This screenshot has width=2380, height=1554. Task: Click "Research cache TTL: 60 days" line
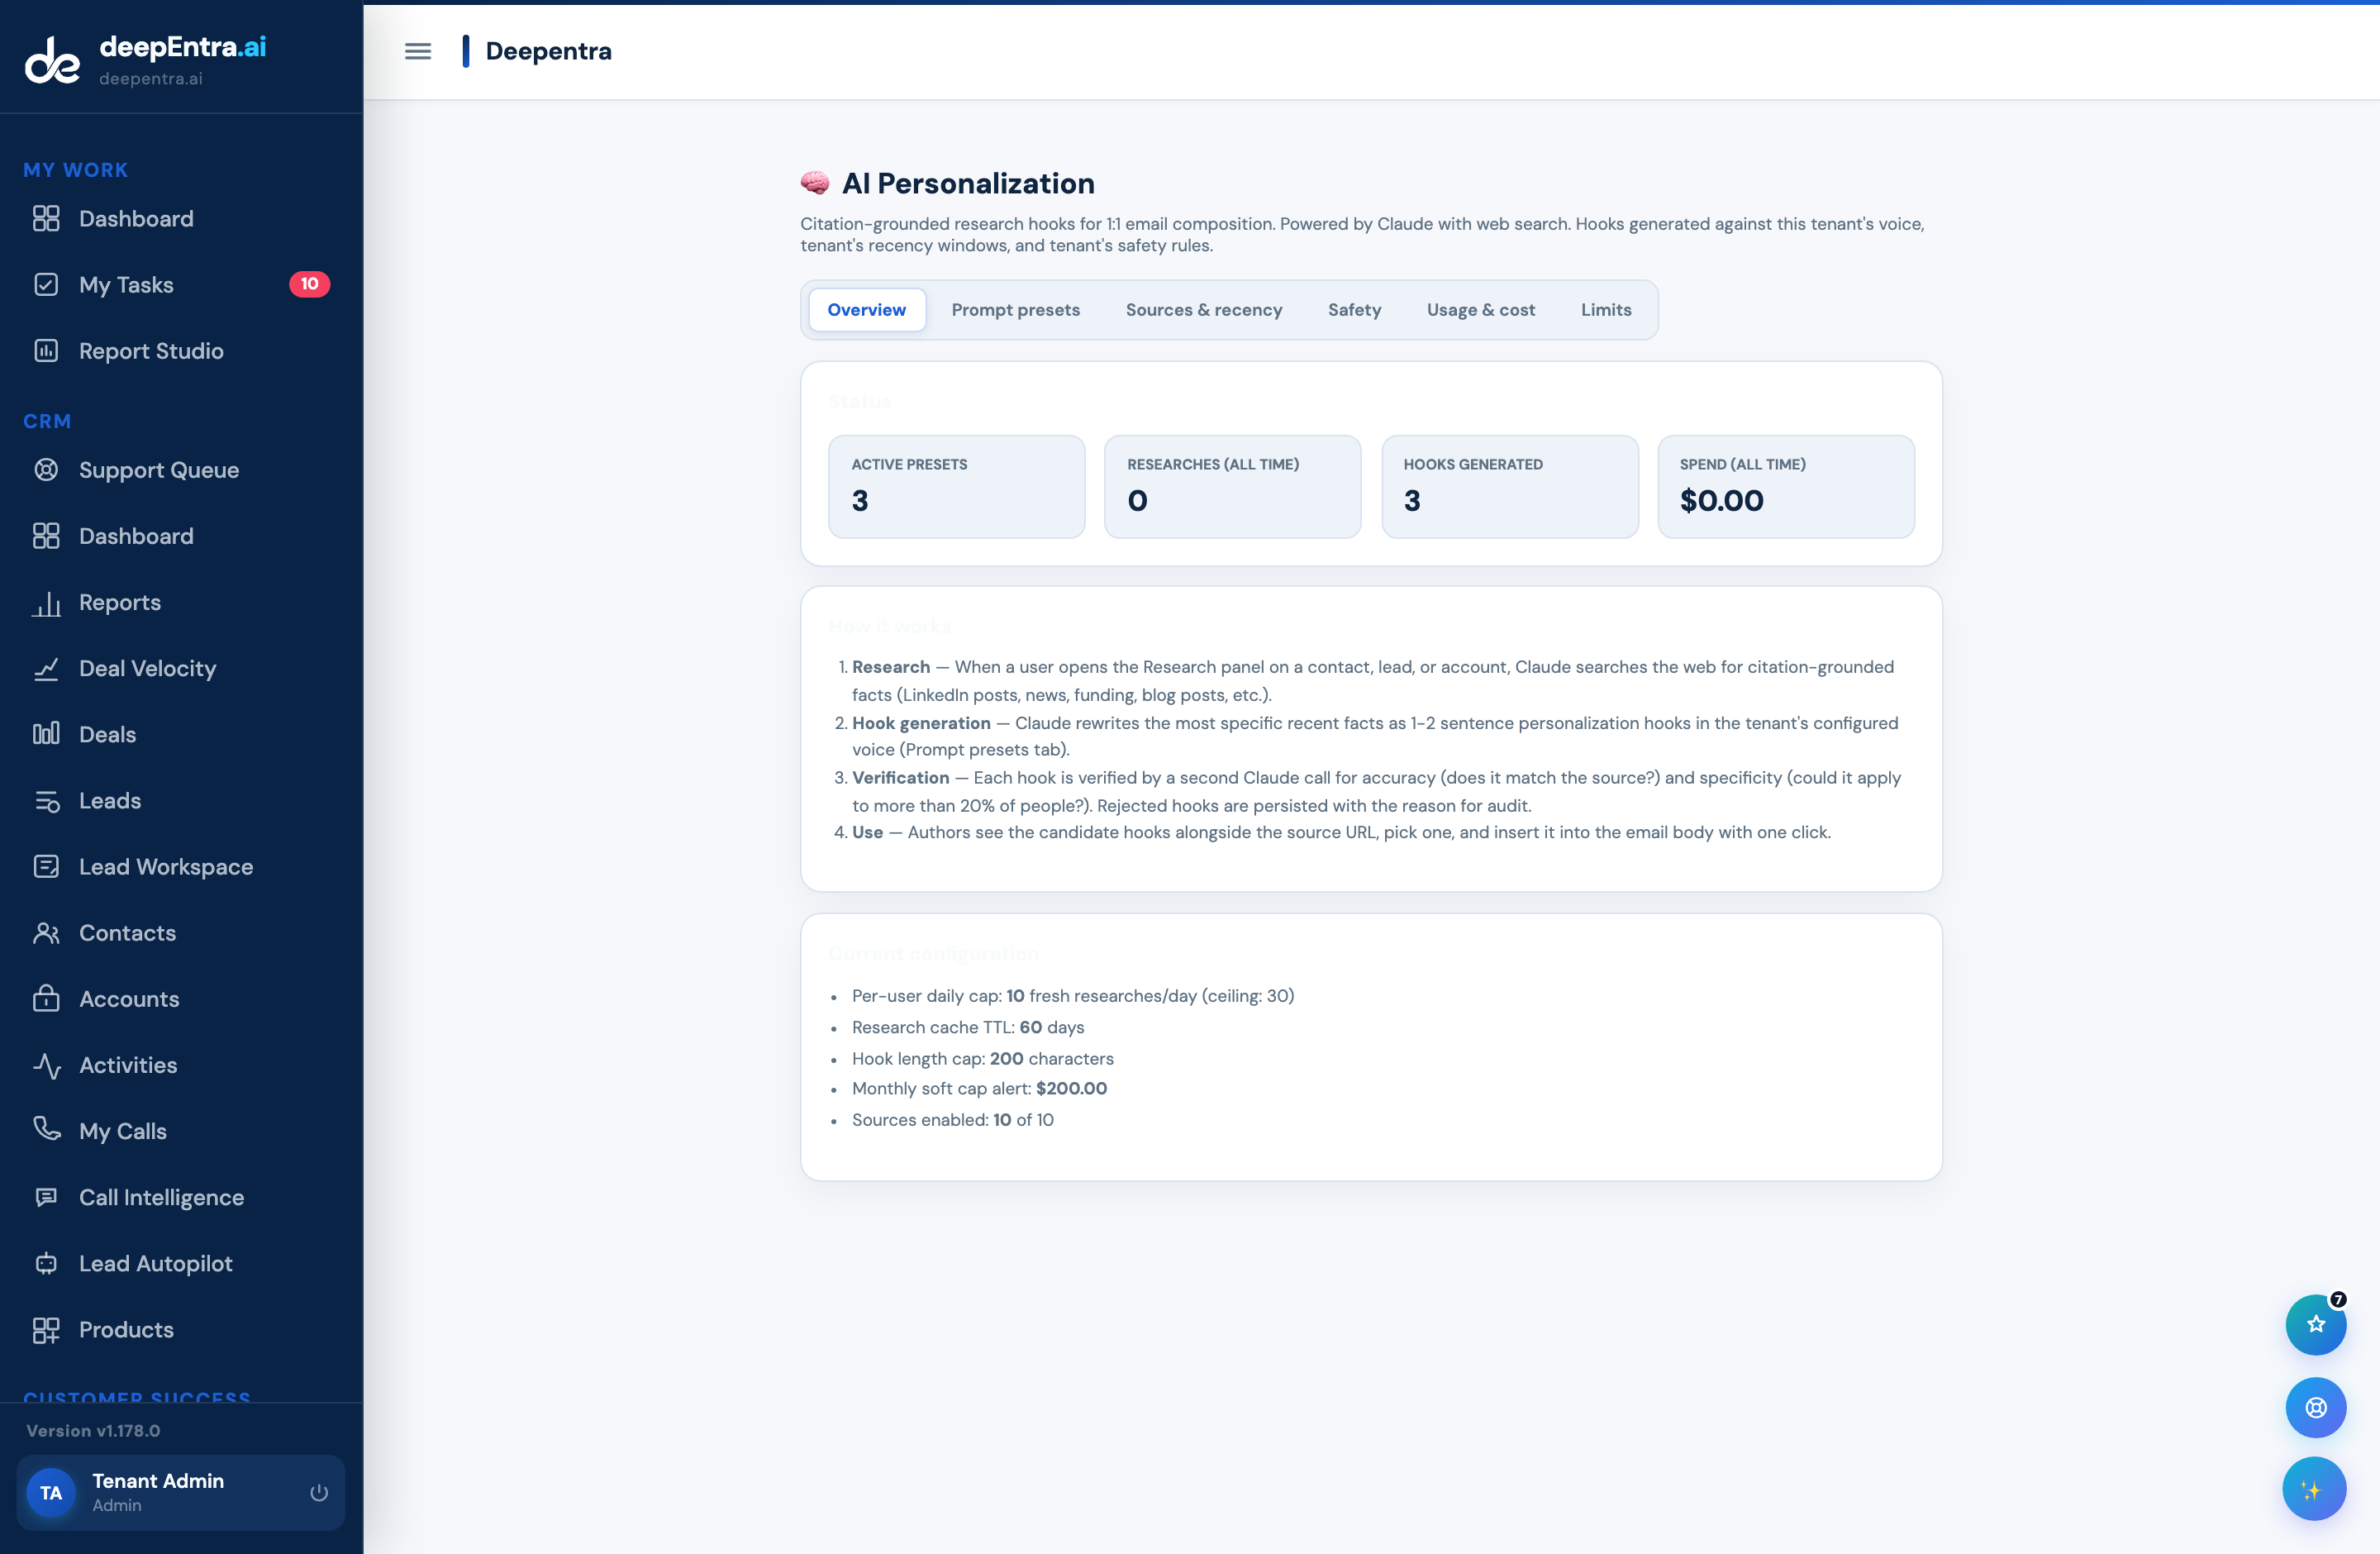[x=968, y=1027]
